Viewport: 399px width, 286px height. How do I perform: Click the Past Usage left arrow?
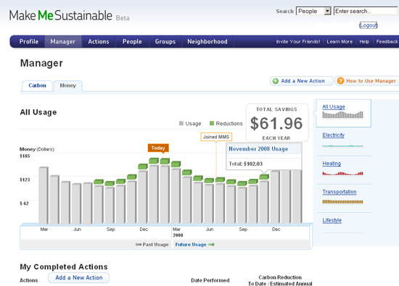click(139, 245)
